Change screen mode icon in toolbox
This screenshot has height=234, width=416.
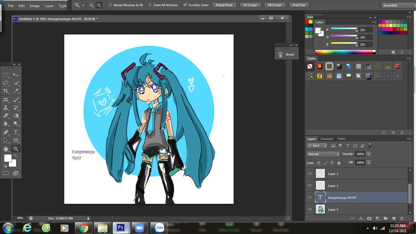[16, 173]
